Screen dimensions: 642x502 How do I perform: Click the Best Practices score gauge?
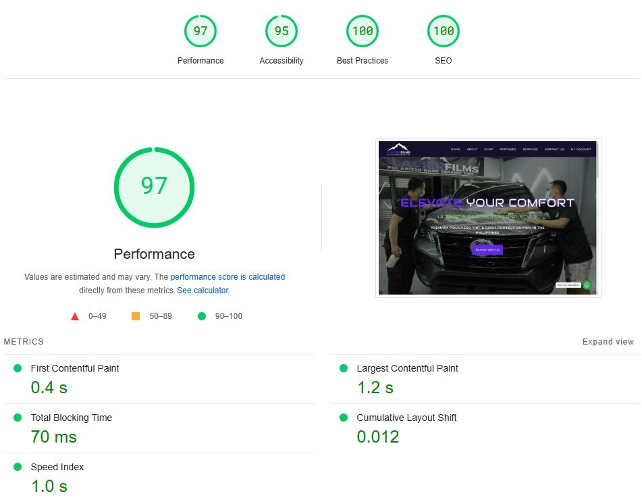[x=363, y=31]
